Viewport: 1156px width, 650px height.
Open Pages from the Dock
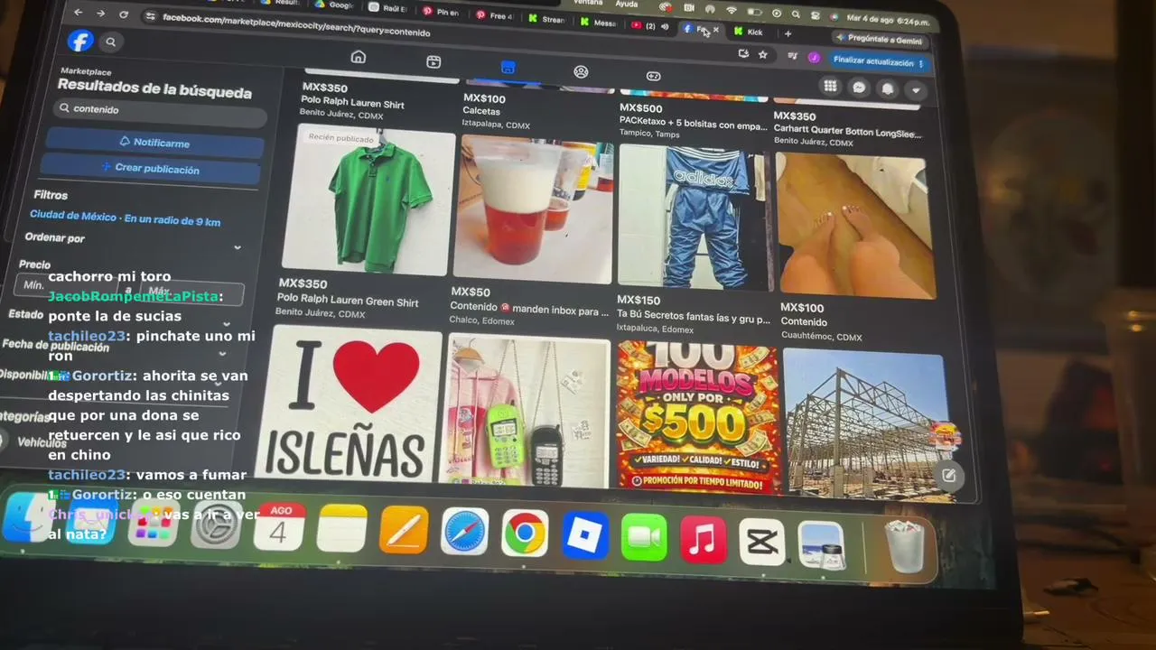(404, 529)
